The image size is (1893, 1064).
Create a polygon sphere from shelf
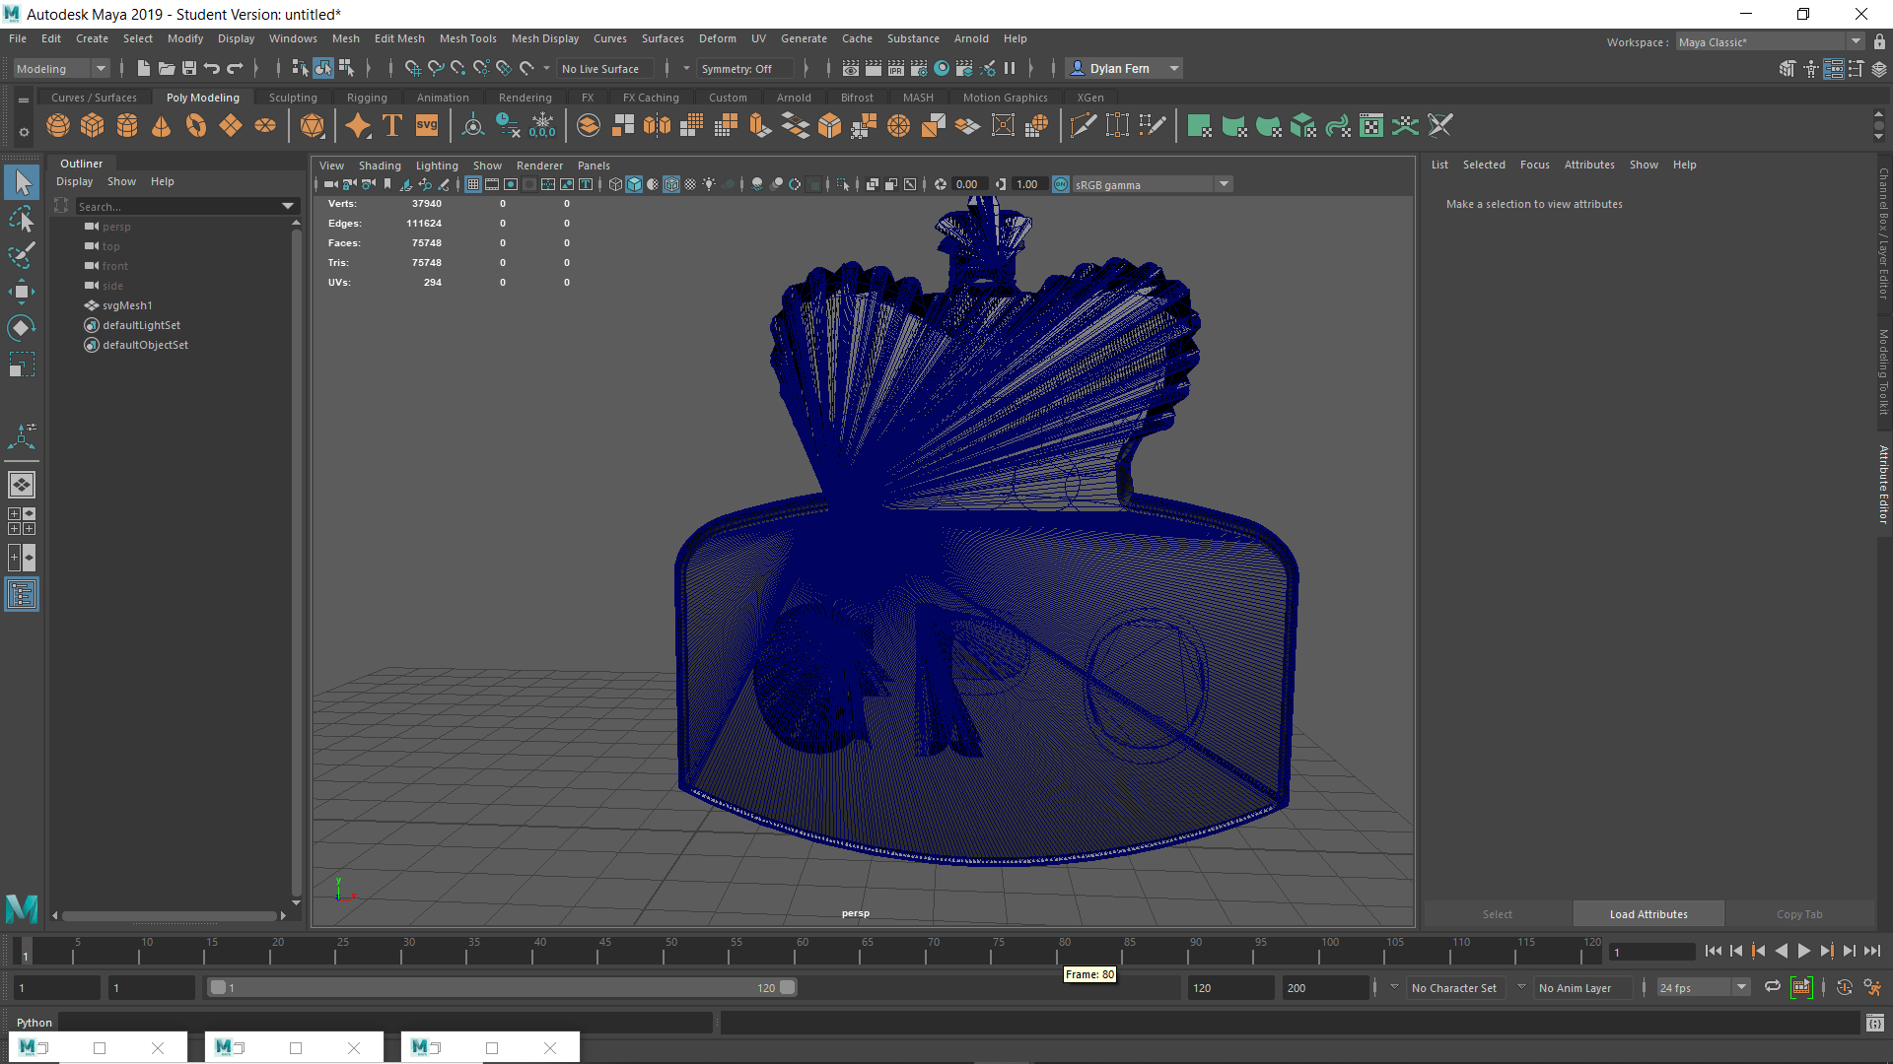(x=58, y=126)
